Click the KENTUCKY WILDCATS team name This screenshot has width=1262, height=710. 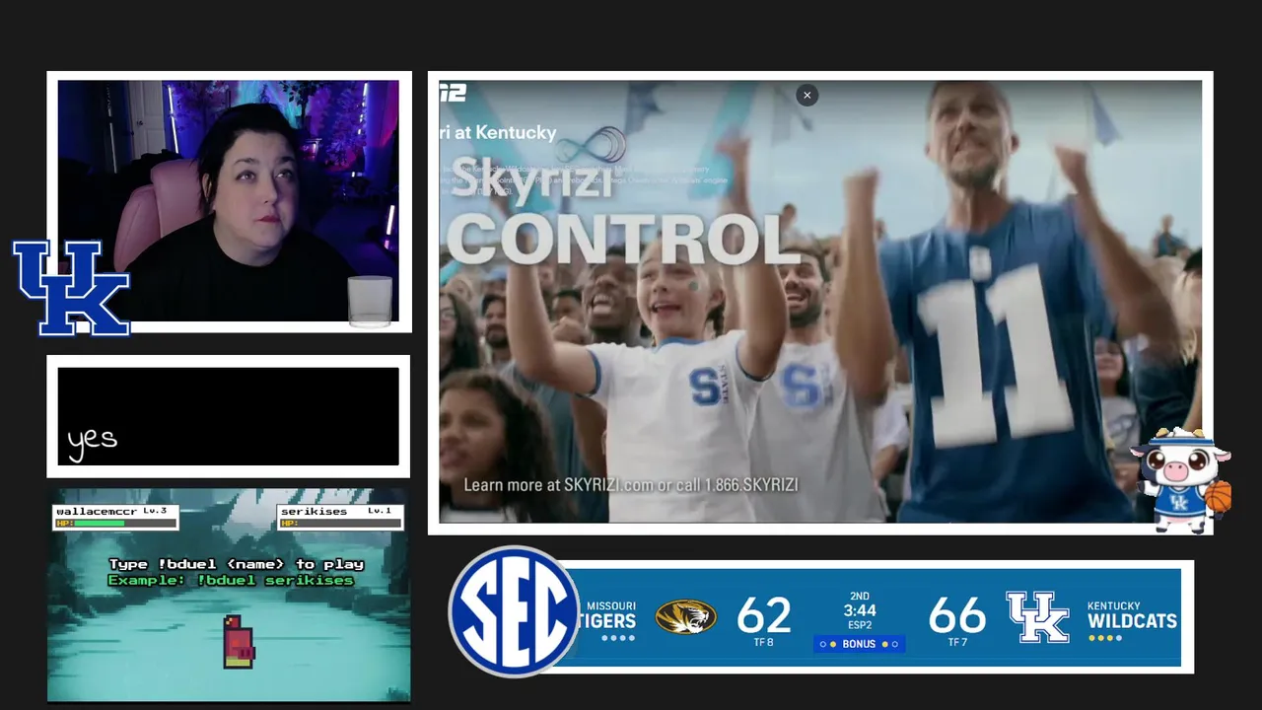click(1132, 615)
